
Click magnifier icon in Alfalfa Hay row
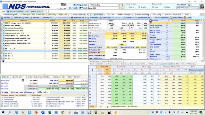click(45, 26)
